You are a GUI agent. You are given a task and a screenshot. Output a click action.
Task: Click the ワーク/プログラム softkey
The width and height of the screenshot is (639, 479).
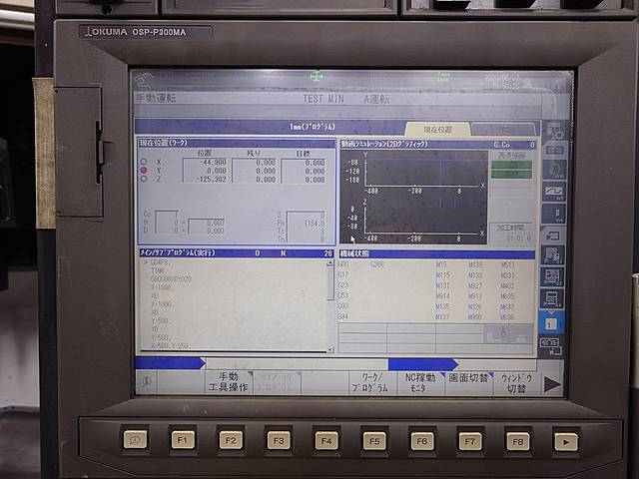372,382
